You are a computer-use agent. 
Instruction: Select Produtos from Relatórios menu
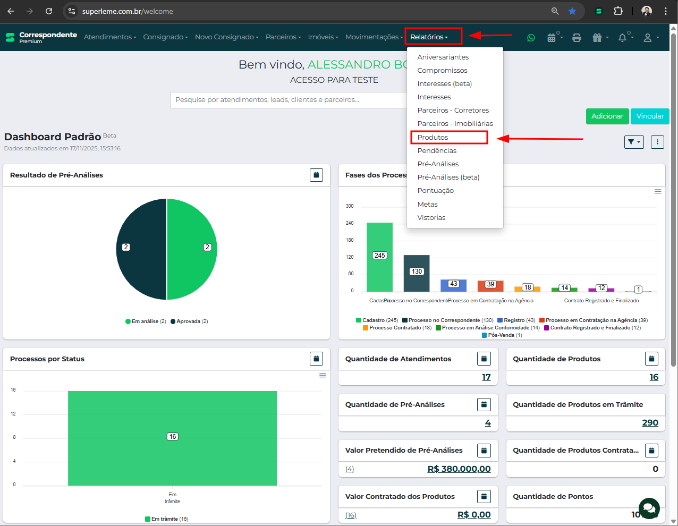click(433, 138)
